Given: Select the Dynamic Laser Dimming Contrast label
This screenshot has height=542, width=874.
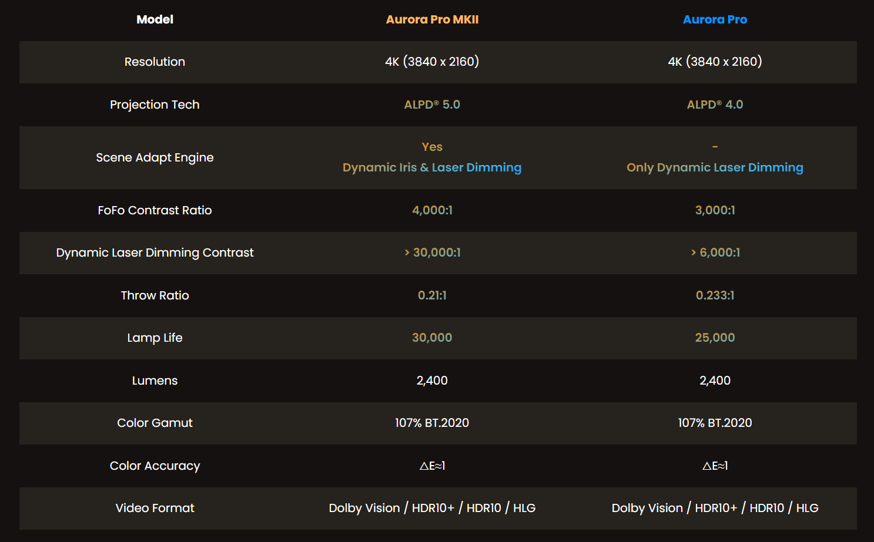Looking at the screenshot, I should (155, 253).
